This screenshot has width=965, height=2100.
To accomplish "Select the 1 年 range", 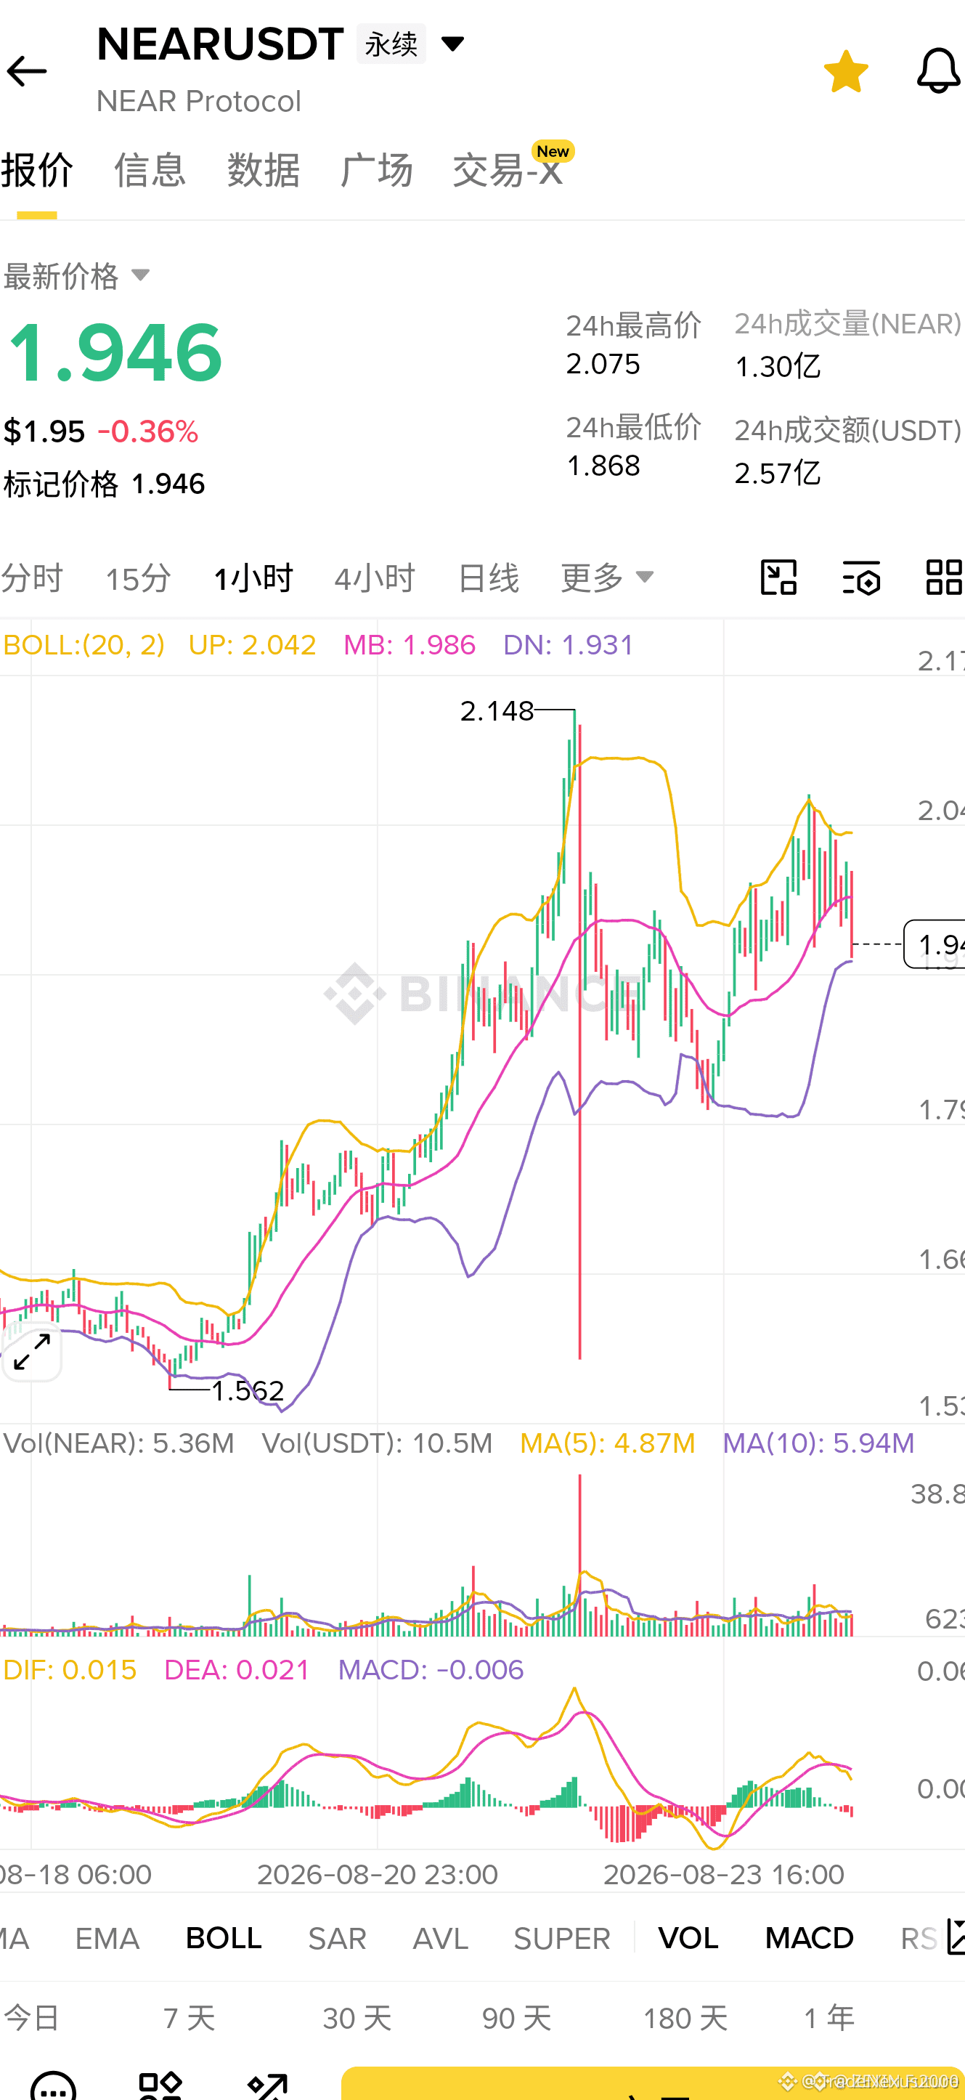I will tap(830, 2018).
